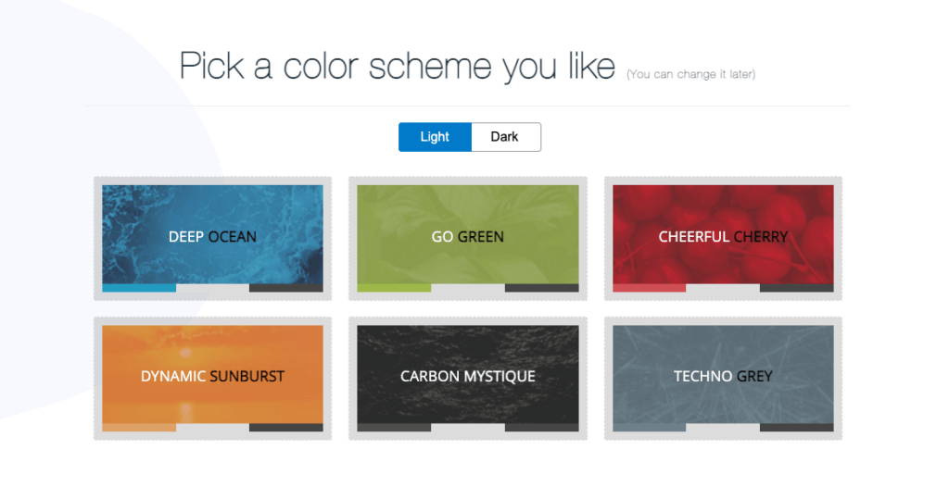
Task: Click the light grey swatch under Go Green
Action: (x=467, y=288)
